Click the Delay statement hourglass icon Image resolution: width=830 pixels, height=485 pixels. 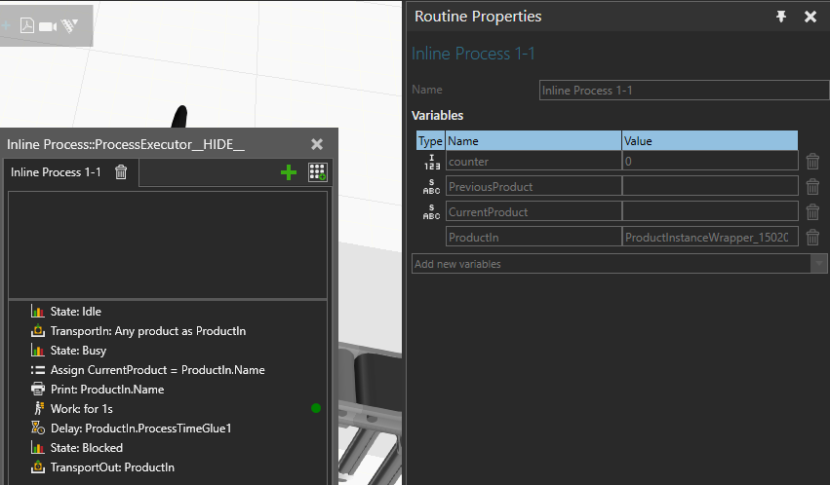(38, 428)
